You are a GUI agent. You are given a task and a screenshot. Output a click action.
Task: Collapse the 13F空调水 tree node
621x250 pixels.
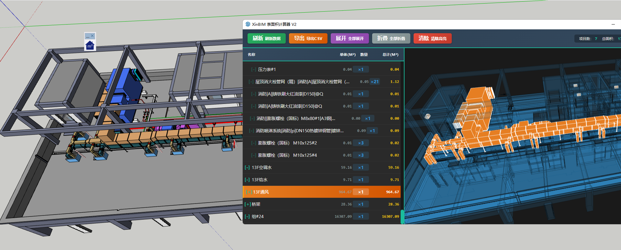247,167
